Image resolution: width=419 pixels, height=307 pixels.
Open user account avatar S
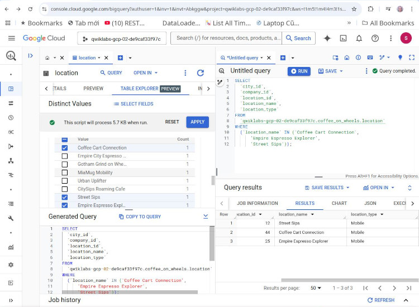(x=406, y=38)
